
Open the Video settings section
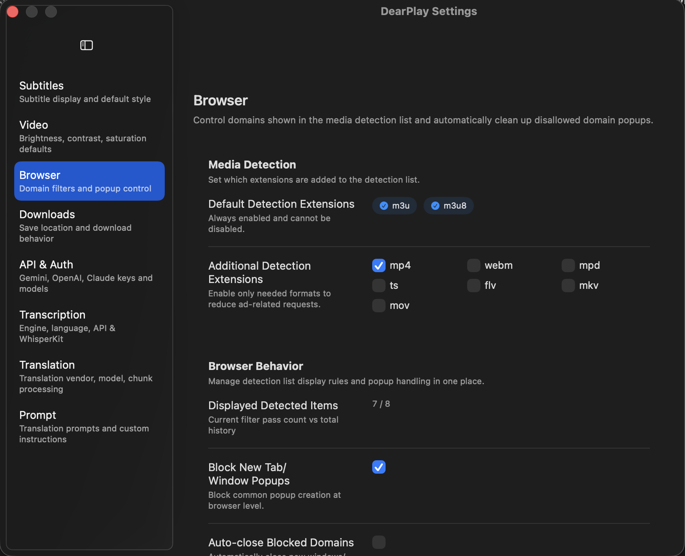tap(89, 136)
